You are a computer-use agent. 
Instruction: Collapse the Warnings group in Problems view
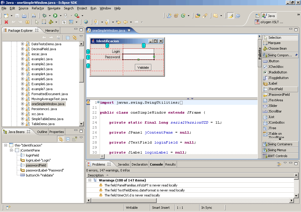[x=90, y=180]
